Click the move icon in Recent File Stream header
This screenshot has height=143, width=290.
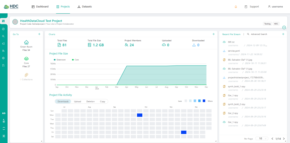283,34
